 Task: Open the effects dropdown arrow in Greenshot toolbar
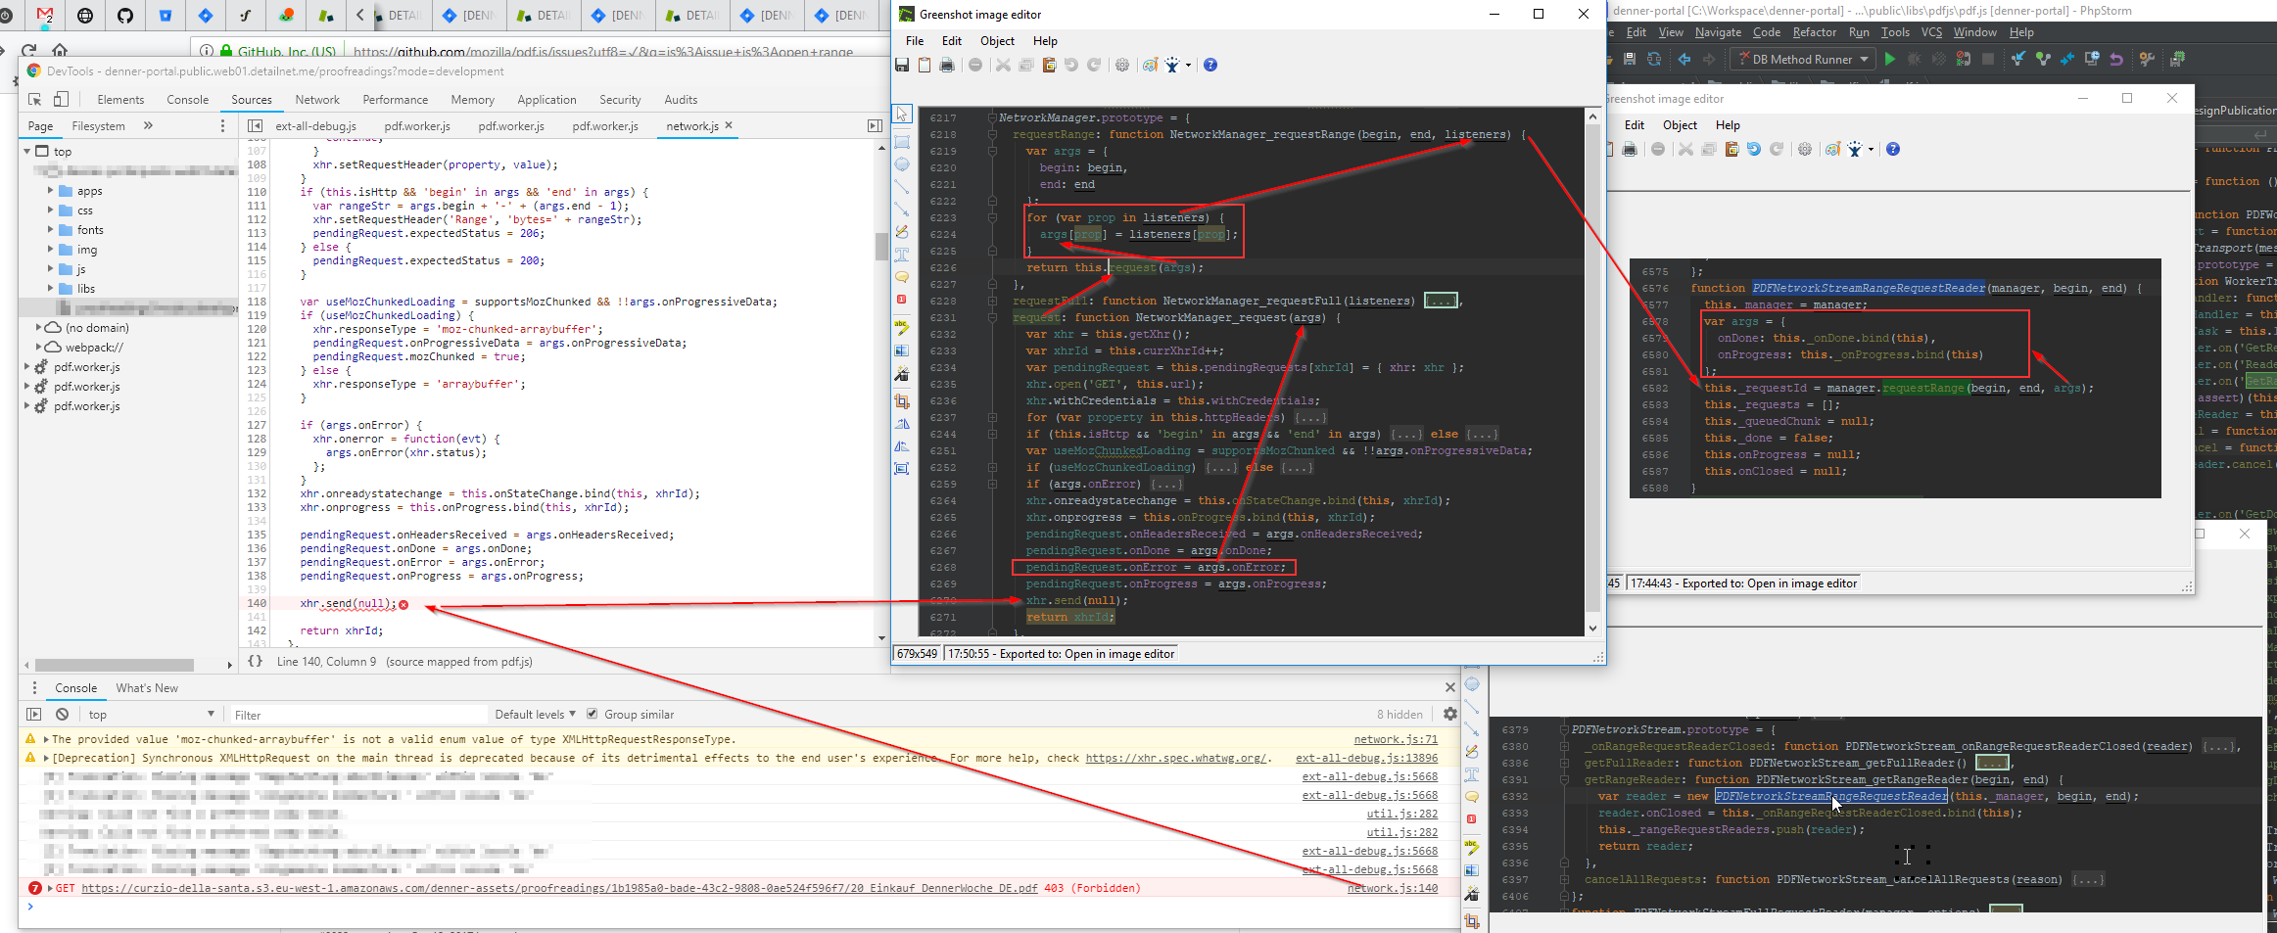click(x=1189, y=65)
